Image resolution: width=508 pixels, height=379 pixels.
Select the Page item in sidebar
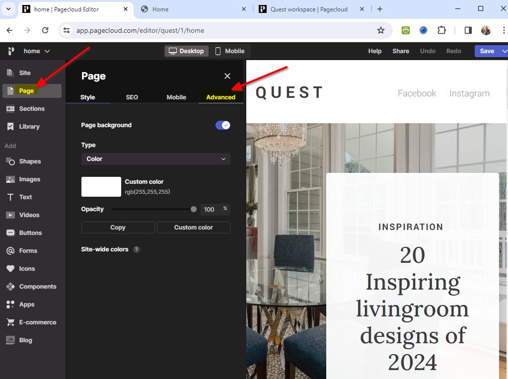[32, 91]
